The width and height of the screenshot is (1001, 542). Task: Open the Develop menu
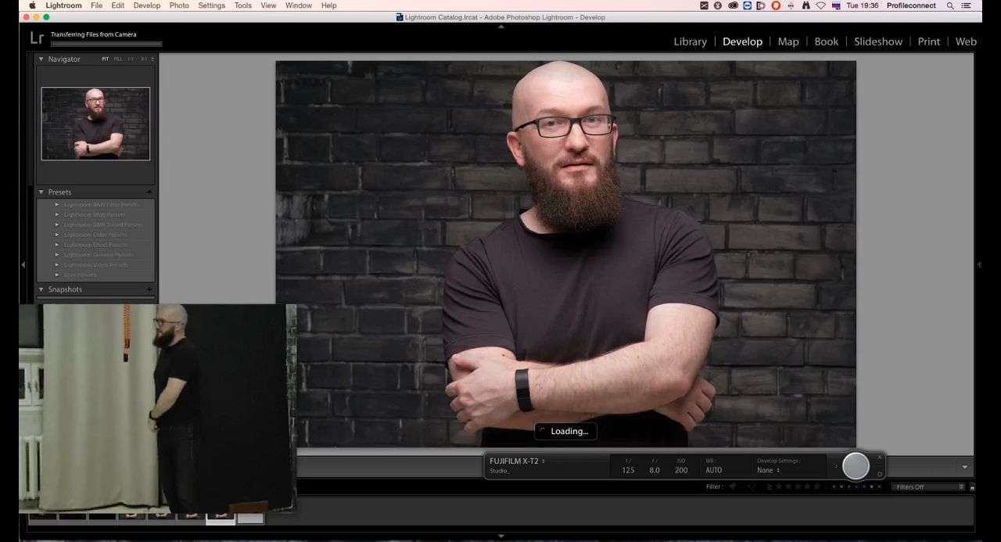click(x=147, y=5)
